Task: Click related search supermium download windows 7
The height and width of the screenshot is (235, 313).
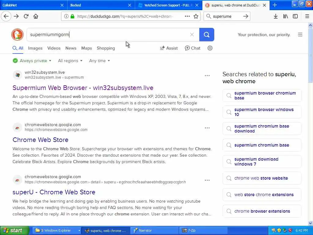Action: coord(262,162)
